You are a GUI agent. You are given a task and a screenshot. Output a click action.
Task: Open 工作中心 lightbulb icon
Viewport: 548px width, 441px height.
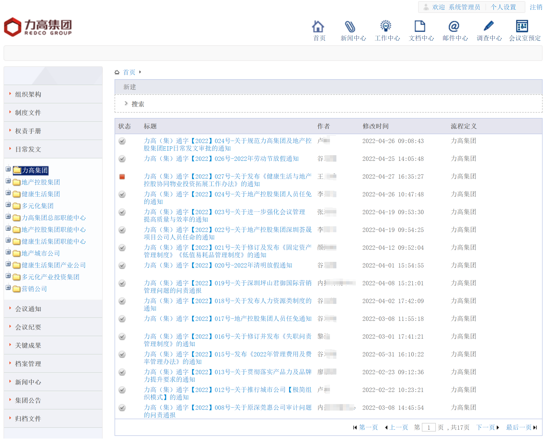pos(386,26)
